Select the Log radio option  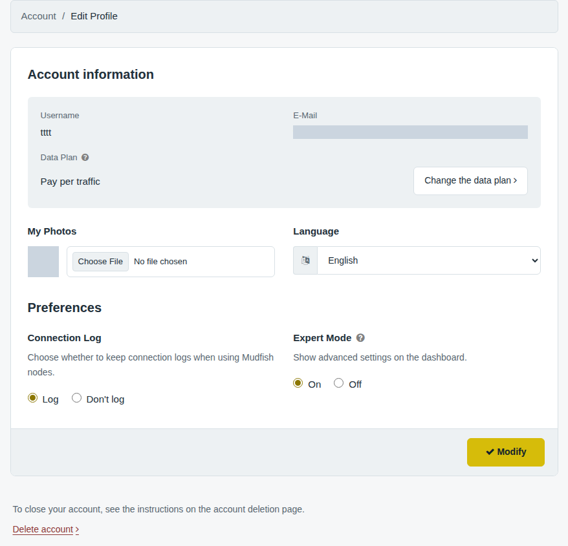coord(32,398)
